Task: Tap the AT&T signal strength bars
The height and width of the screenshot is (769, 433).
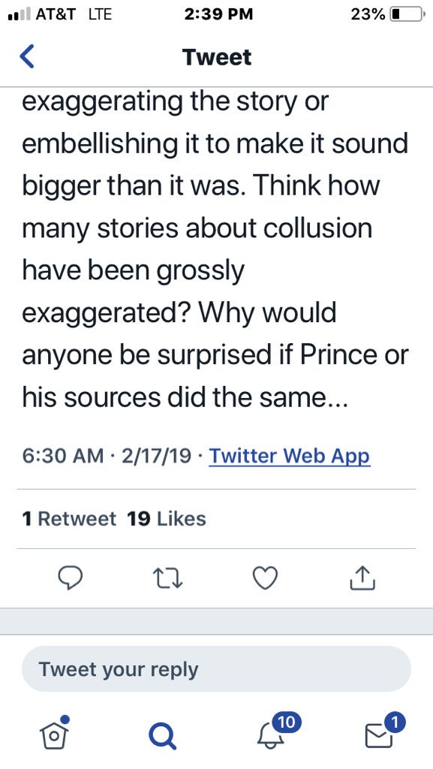Action: click(x=20, y=14)
